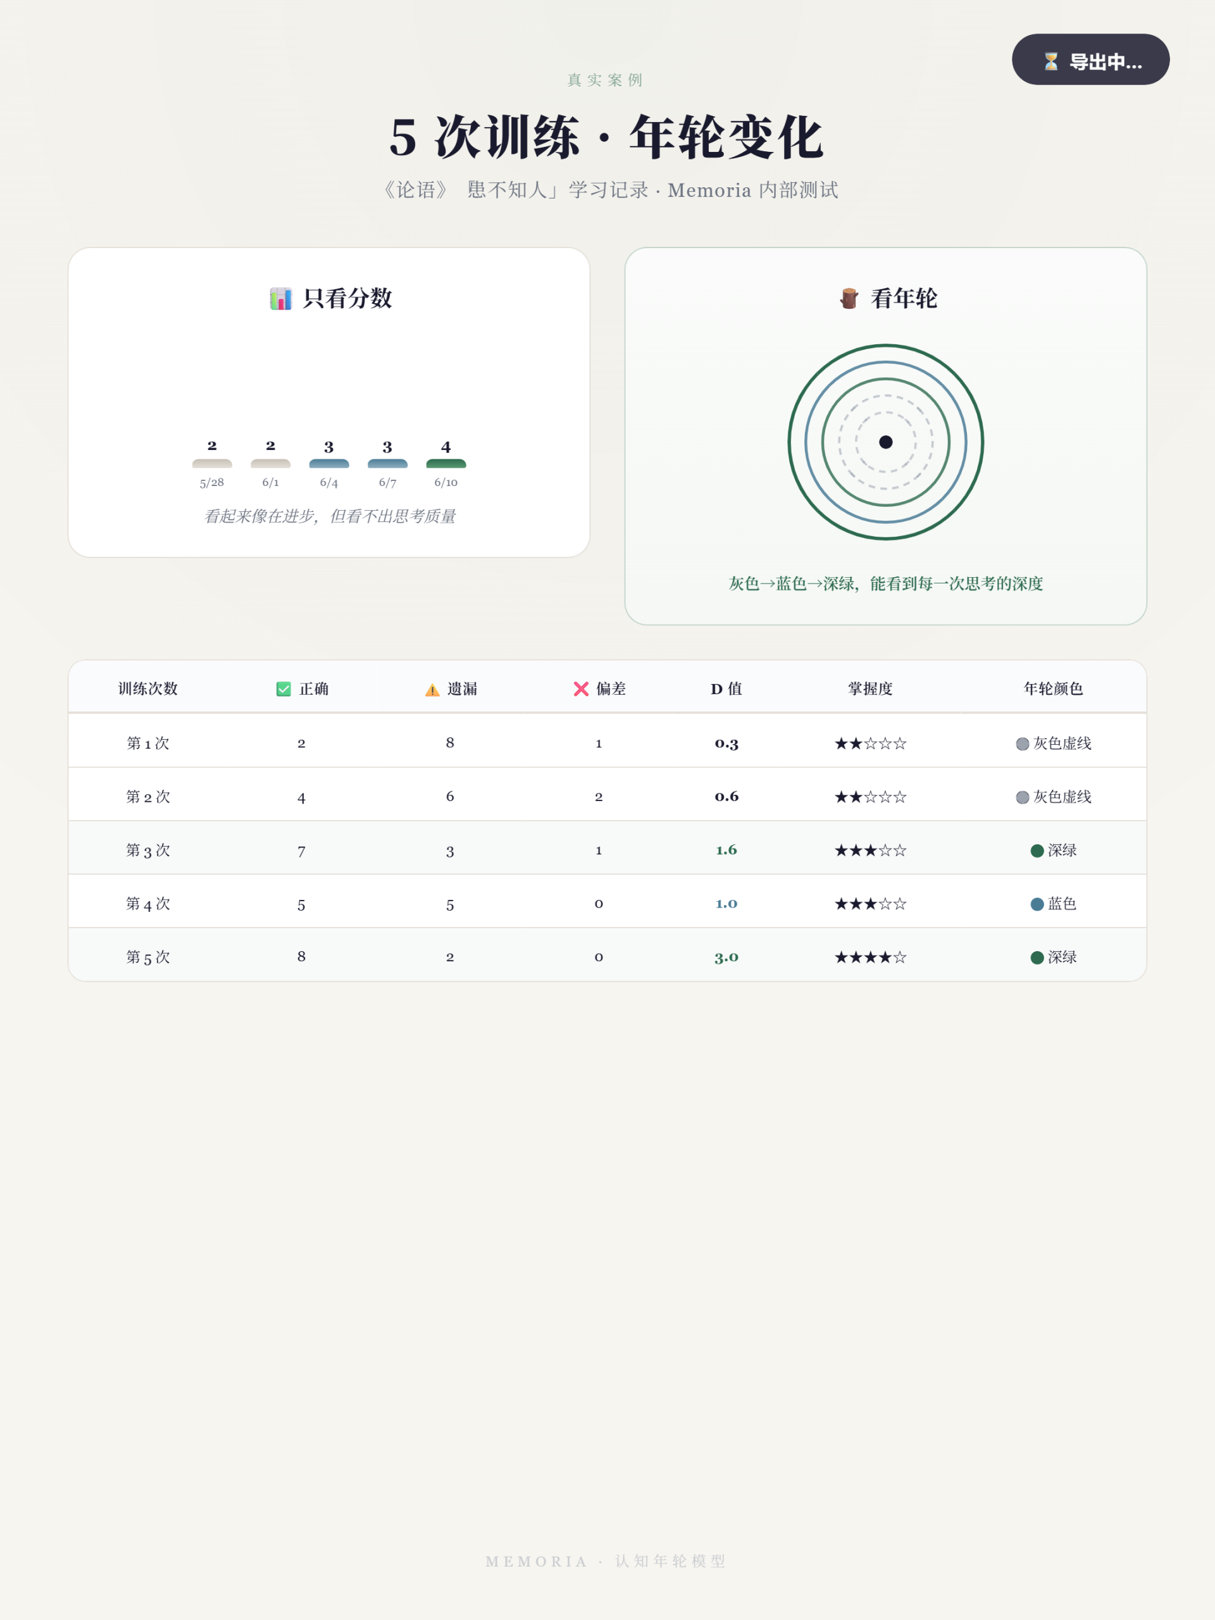
Task: Click D value 1.6
Action: tap(726, 850)
